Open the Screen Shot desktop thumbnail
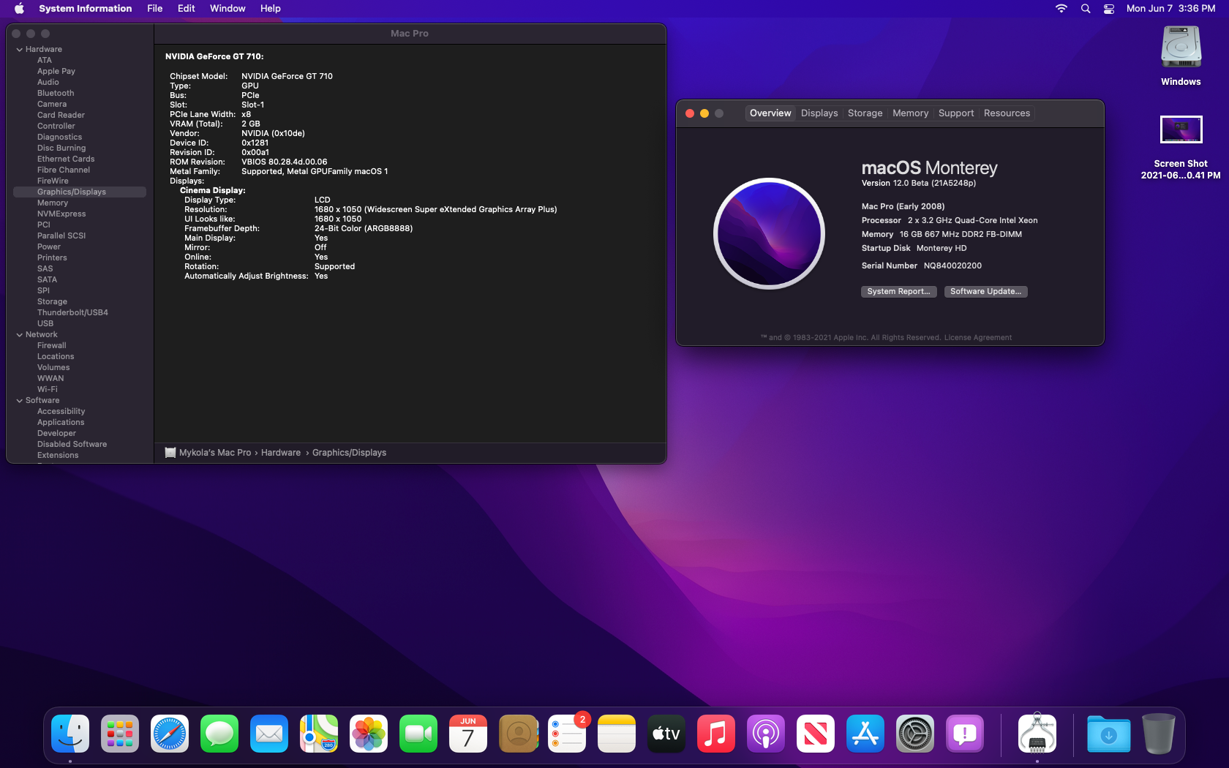The image size is (1229, 768). click(1181, 130)
